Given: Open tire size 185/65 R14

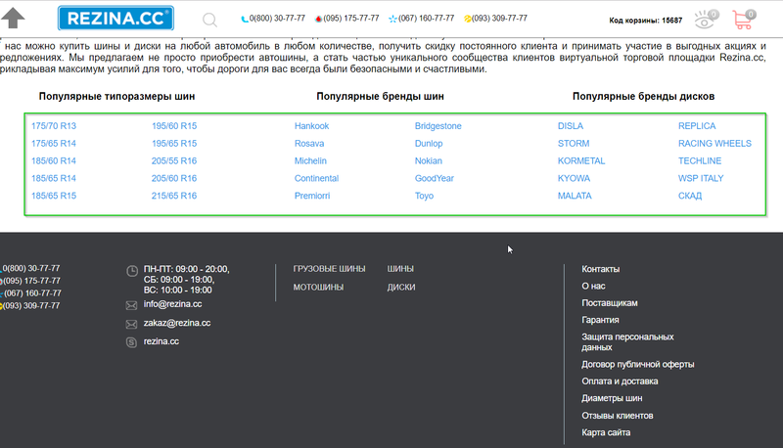Looking at the screenshot, I should click(x=54, y=179).
